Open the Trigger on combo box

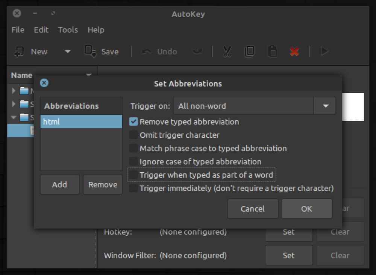(x=255, y=106)
